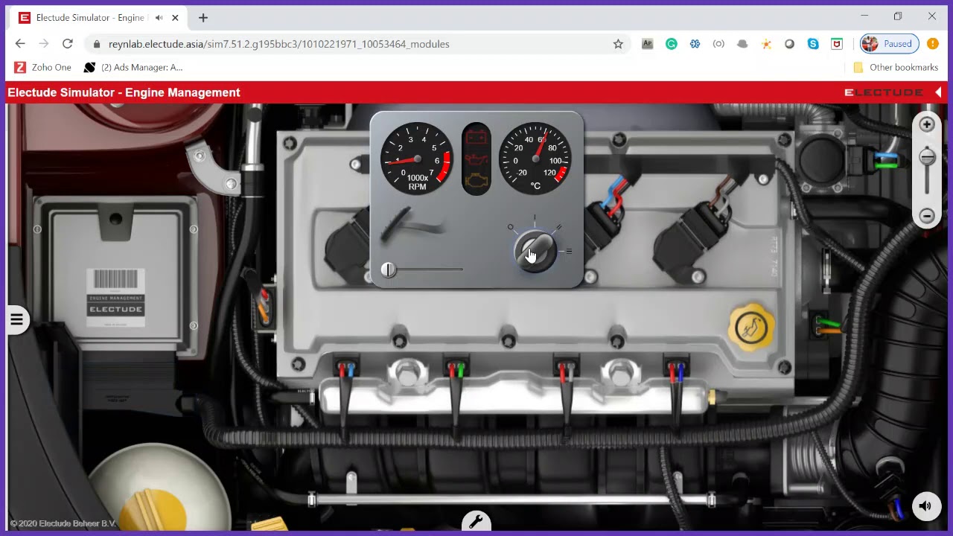Screen dimensions: 953x536
Task: Go back to previous page
Action: (20, 44)
